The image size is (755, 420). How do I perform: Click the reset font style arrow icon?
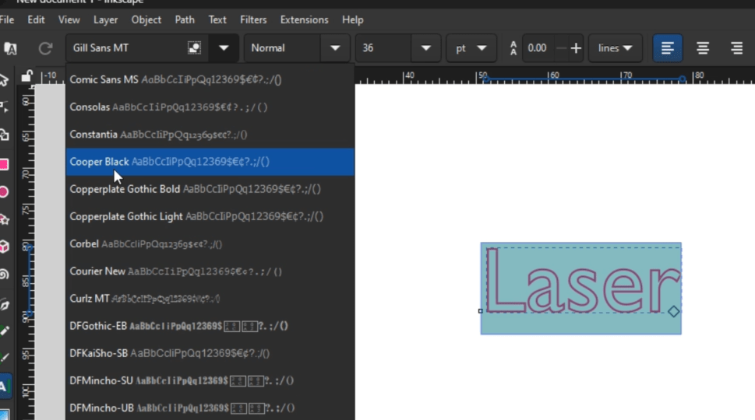pyautogui.click(x=45, y=48)
